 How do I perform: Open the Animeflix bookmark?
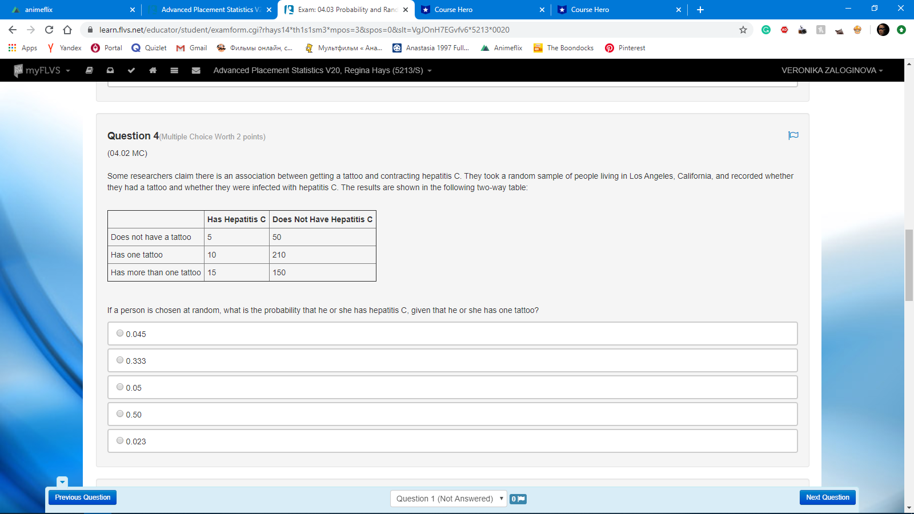(502, 48)
